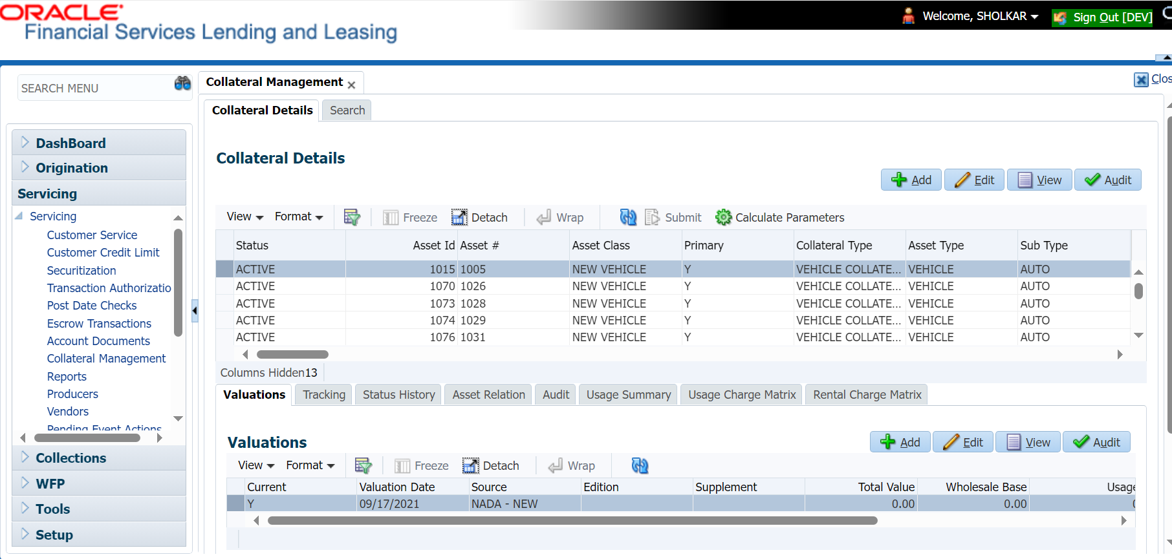The height and width of the screenshot is (559, 1172).
Task: Add a new collateral record
Action: [x=911, y=180]
